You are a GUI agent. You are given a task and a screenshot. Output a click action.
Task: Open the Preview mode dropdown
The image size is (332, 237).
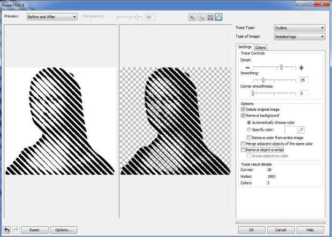point(51,17)
